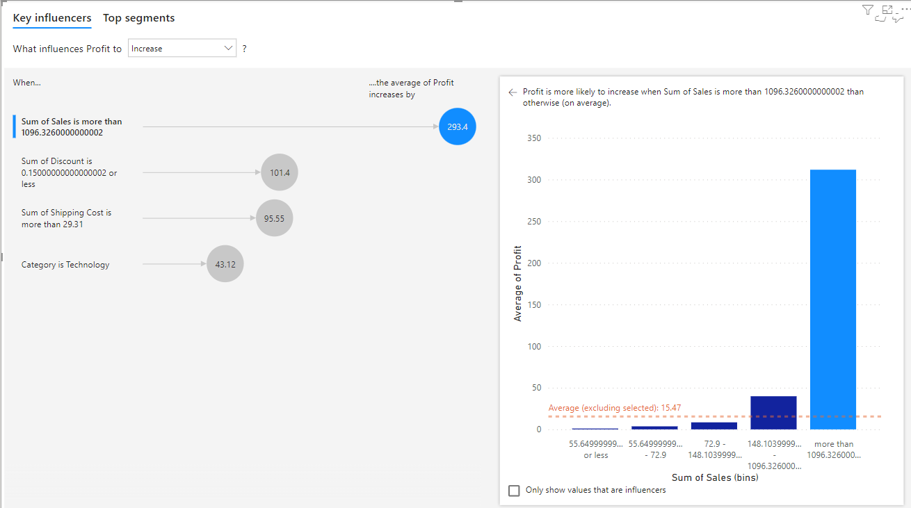The width and height of the screenshot is (911, 508).
Task: Click the dashed average line label
Action: [616, 408]
